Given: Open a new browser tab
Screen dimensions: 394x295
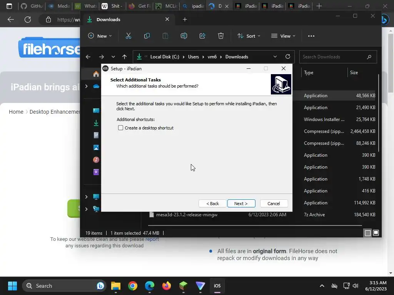Looking at the screenshot, I should [x=319, y=6].
